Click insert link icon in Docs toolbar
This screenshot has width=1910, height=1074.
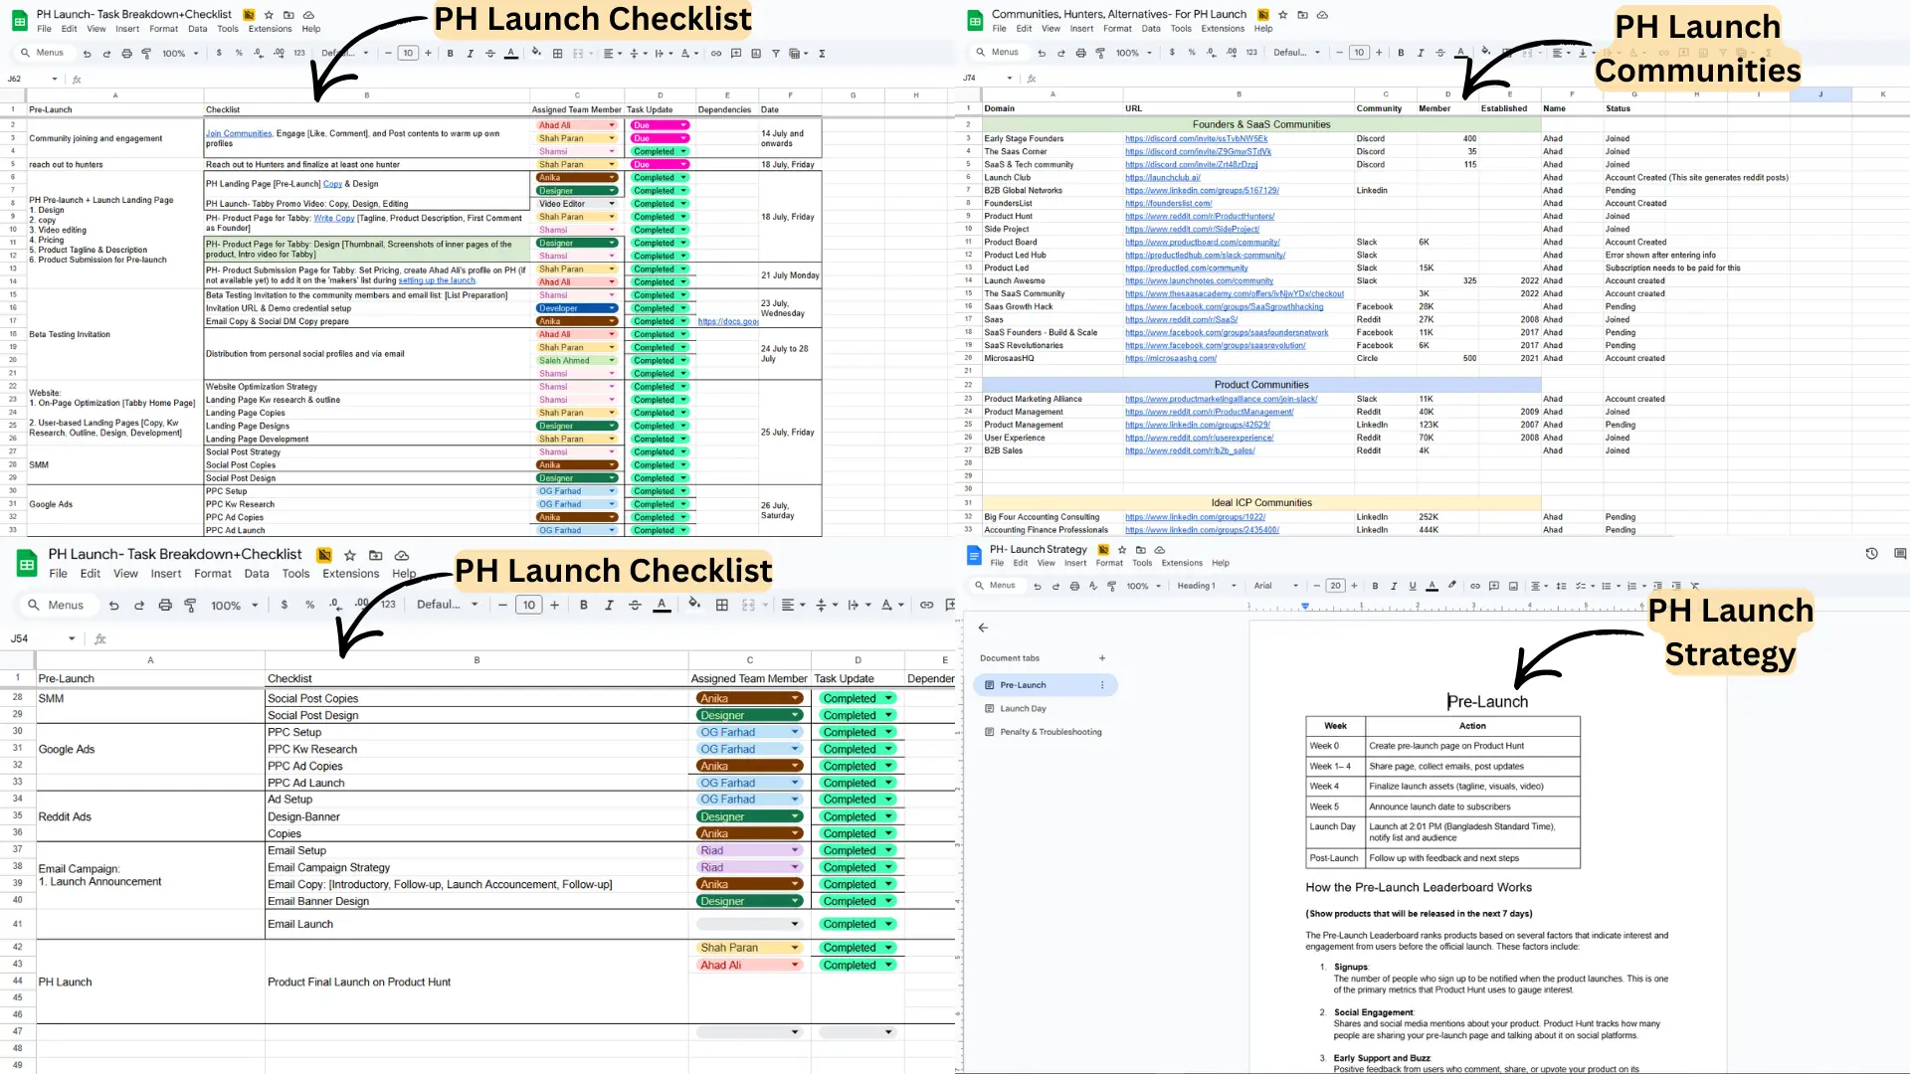1475,586
